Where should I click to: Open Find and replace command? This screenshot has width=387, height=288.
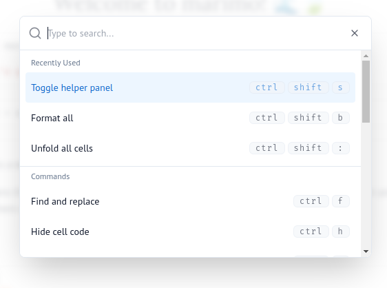(x=190, y=201)
